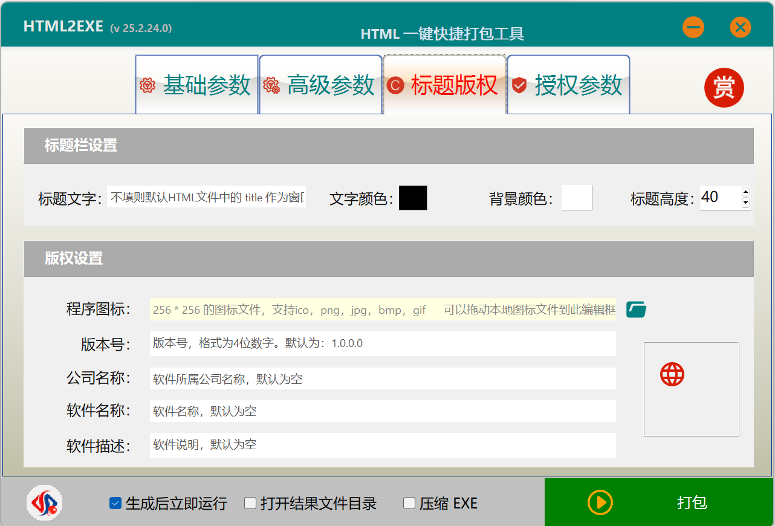Click the 标题栏设置 section header
Viewport: 775px width, 526px height.
coord(389,146)
